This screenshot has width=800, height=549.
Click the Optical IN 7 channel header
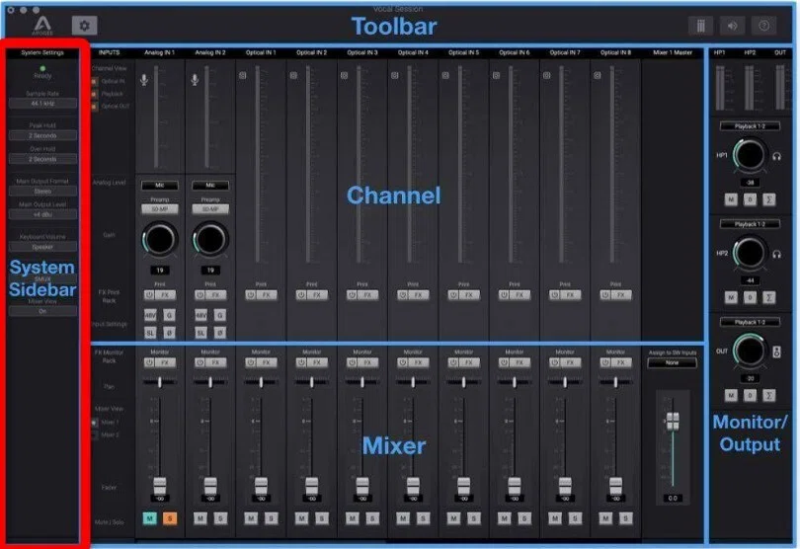click(x=565, y=52)
